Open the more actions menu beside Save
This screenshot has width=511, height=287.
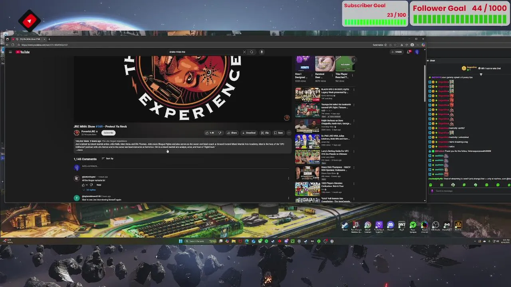click(x=289, y=133)
